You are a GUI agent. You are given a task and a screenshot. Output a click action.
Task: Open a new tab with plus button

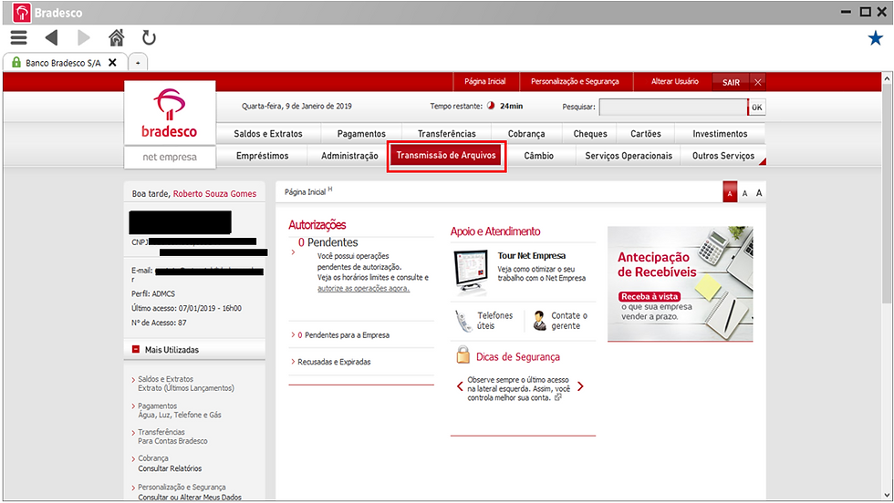pos(138,63)
